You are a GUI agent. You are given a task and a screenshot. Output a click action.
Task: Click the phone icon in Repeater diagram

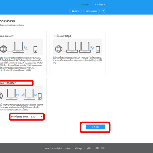coord(40,96)
